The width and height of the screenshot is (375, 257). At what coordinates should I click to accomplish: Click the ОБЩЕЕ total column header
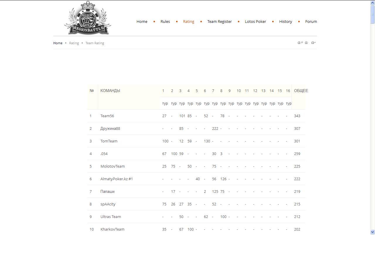click(301, 91)
